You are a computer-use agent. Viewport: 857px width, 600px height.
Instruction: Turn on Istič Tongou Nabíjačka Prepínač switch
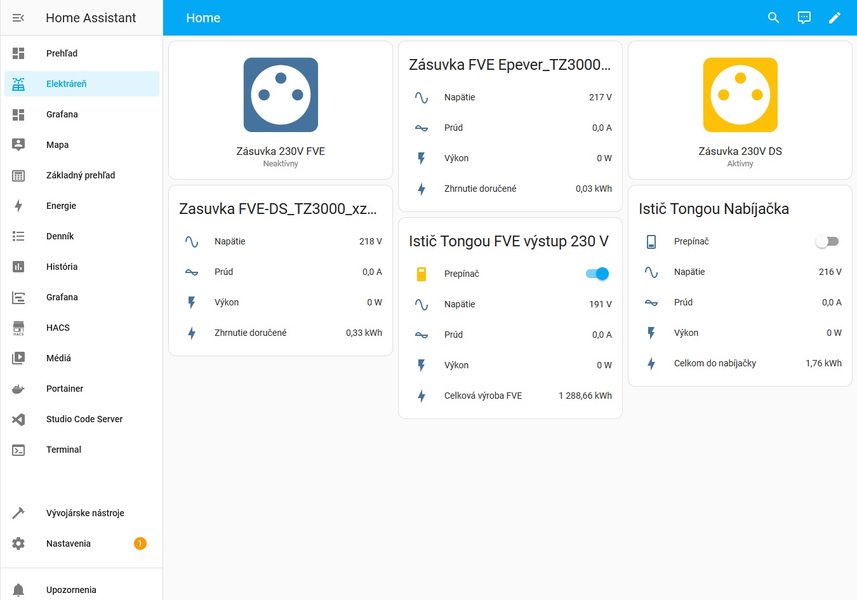[827, 241]
